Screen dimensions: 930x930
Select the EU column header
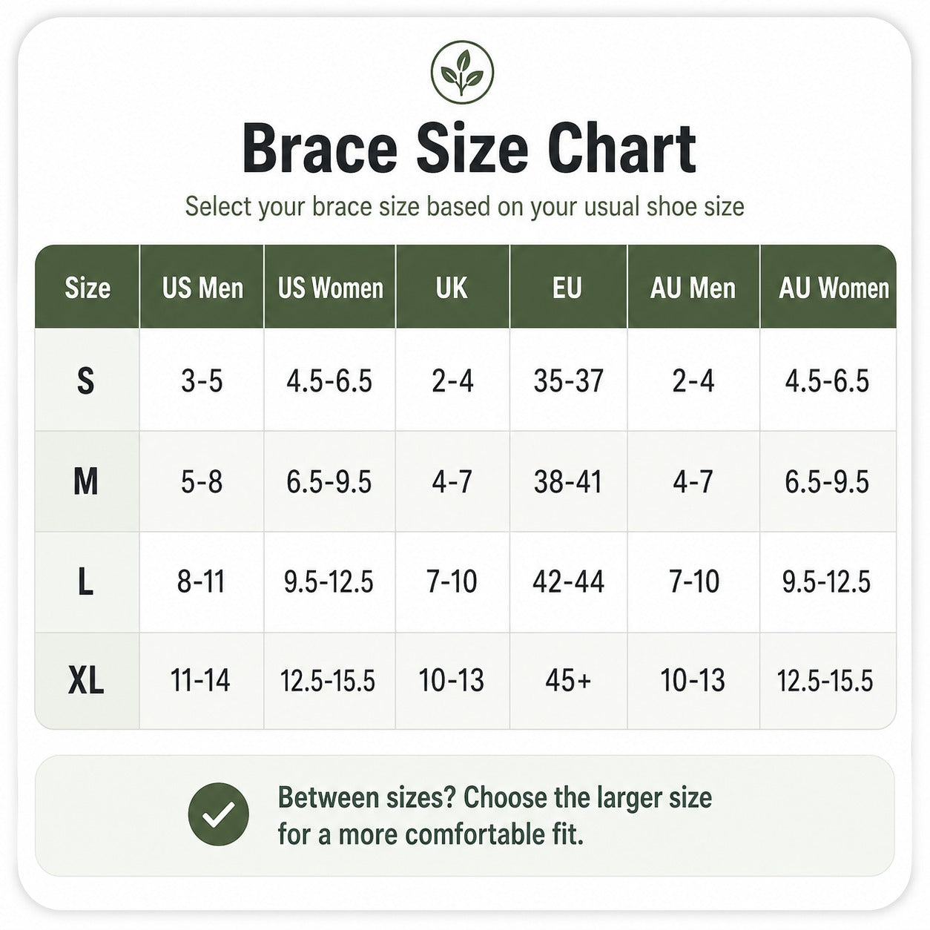click(567, 288)
